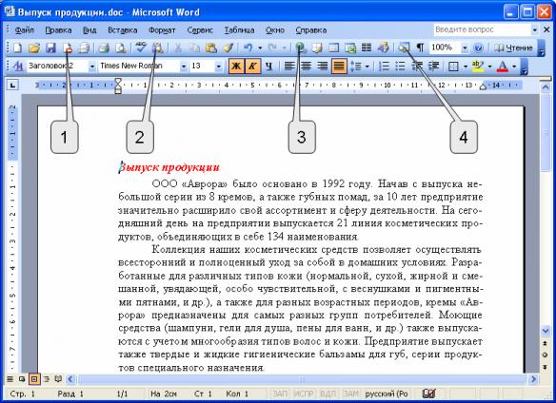This screenshot has width=556, height=403.
Task: Click the Outside Border icon
Action: pos(453,66)
